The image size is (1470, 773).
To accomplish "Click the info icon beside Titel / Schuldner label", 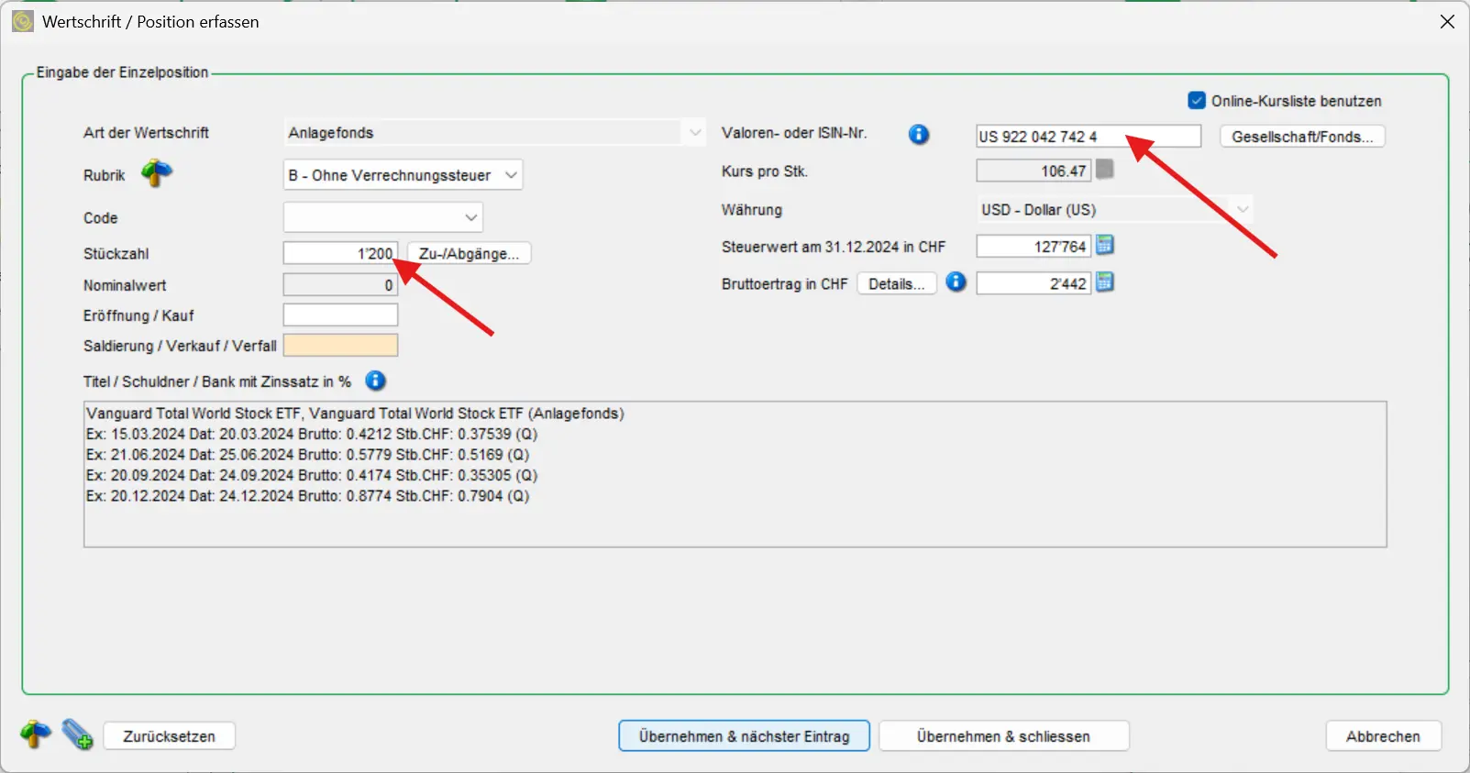I will [375, 381].
